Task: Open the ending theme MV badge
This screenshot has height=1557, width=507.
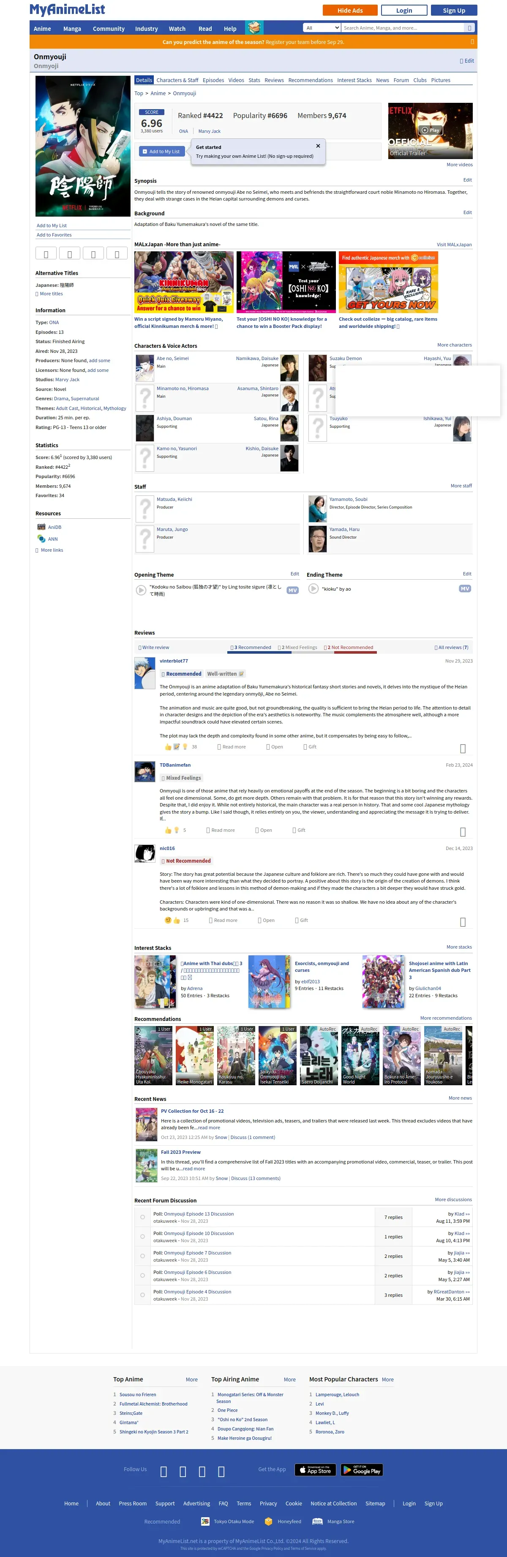Action: (465, 589)
